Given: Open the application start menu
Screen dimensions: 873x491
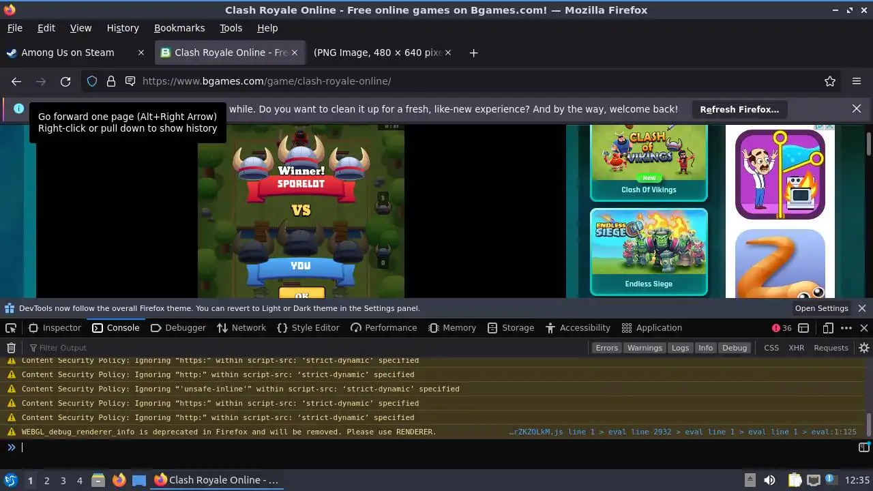Looking at the screenshot, I should (11, 480).
